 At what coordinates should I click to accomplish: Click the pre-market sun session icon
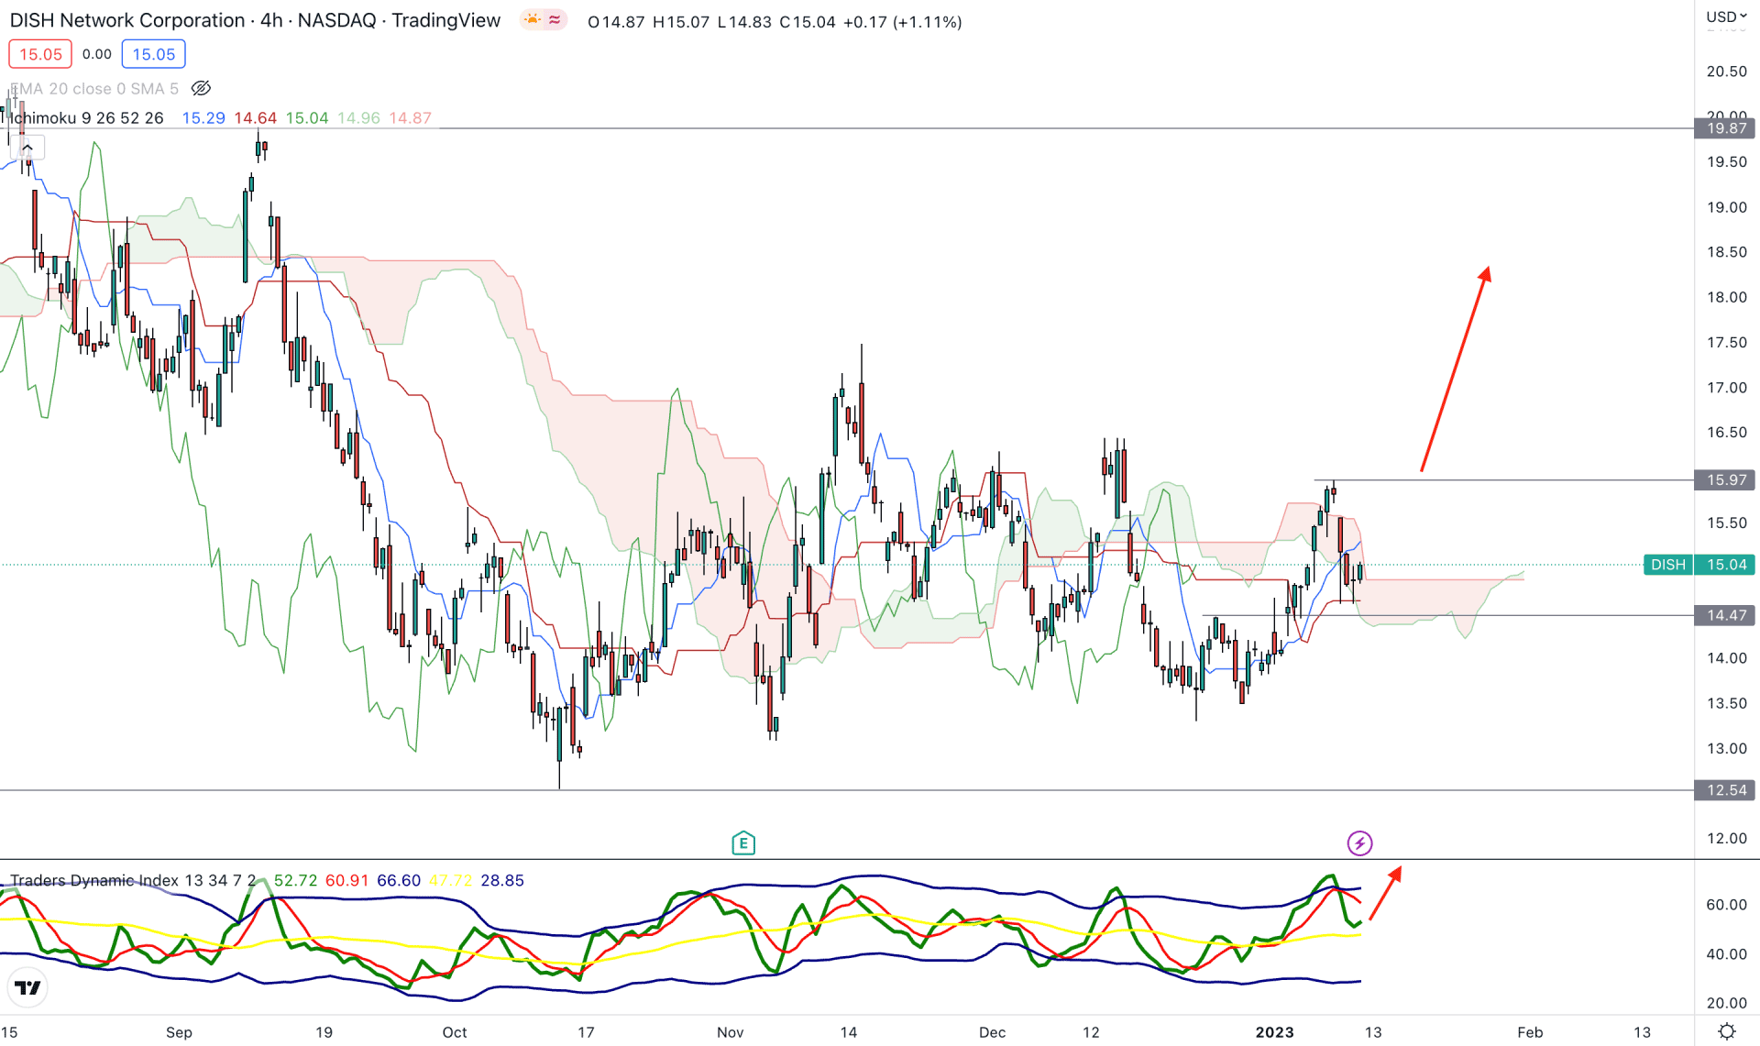(533, 20)
